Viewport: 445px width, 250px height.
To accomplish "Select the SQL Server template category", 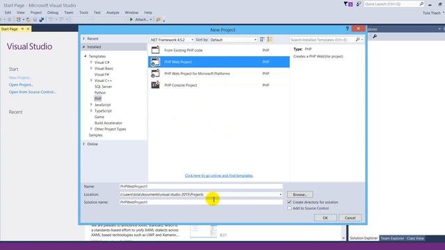I will coord(104,86).
